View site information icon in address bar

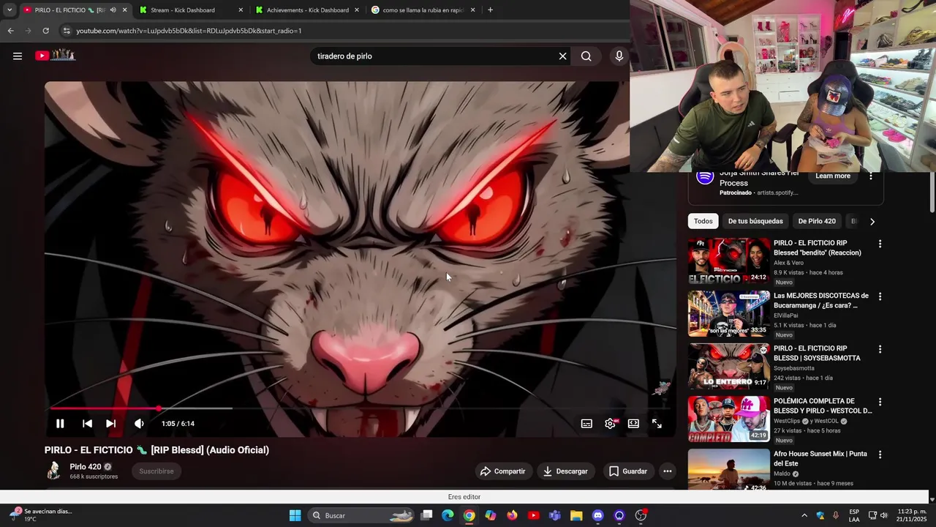coord(67,31)
